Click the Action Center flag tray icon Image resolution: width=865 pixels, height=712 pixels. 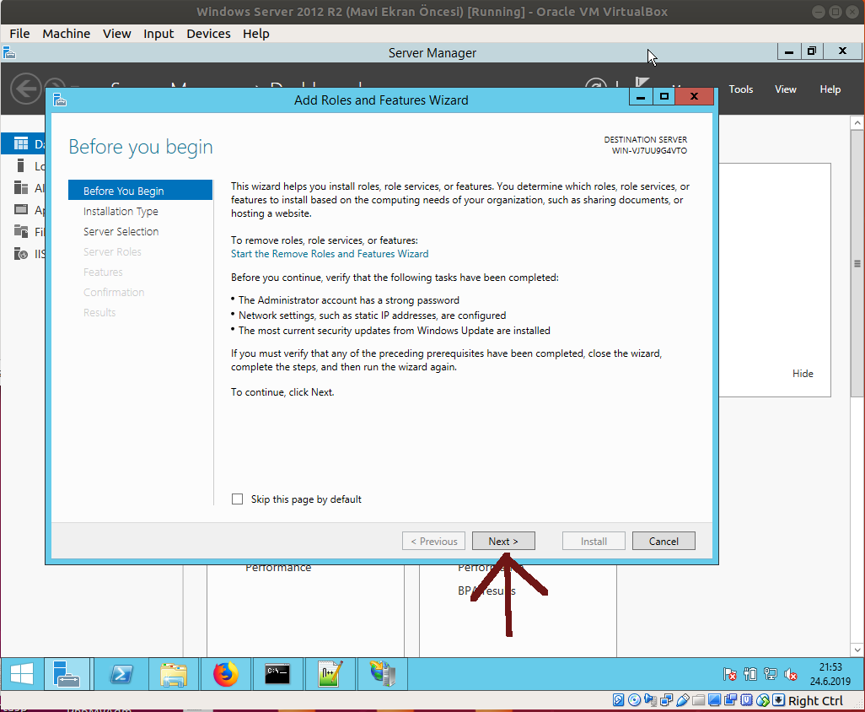[729, 674]
